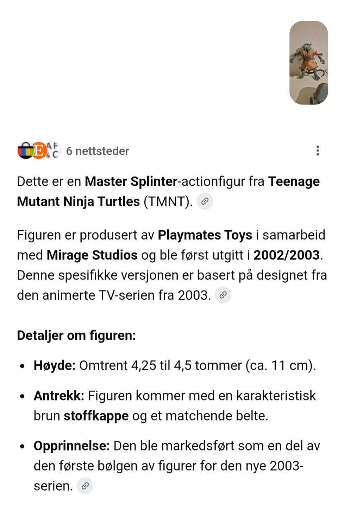Open the link chip after "TV-serien fra 2003."
The width and height of the screenshot is (338, 511).
223,295
